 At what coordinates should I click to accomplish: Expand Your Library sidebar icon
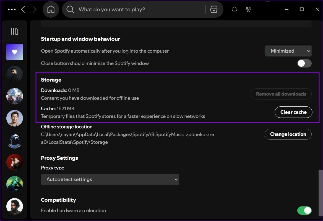[14, 31]
